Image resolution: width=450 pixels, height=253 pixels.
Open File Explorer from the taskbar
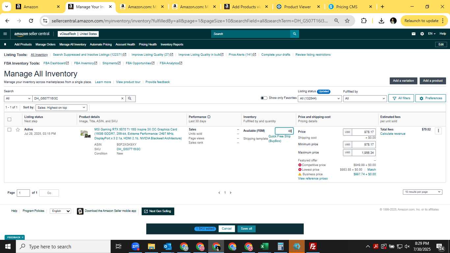[x=151, y=246]
